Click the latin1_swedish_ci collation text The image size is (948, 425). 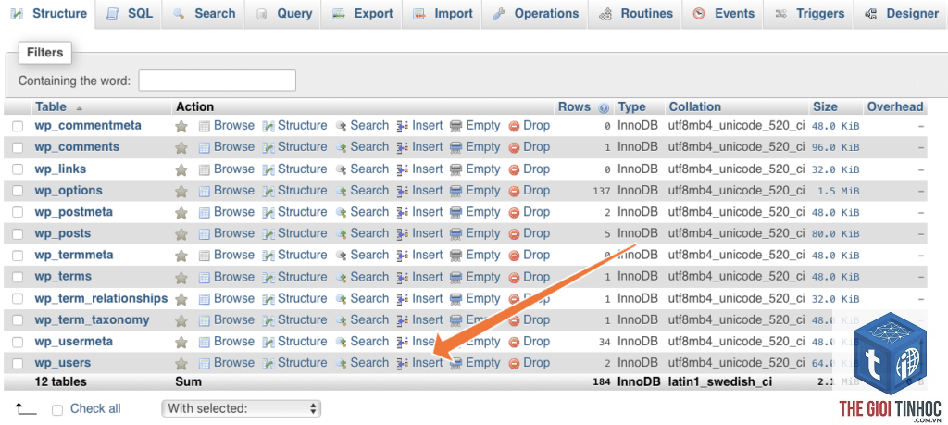click(720, 382)
